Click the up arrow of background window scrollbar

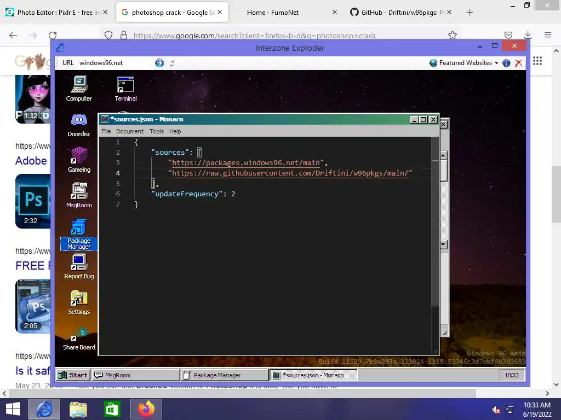(444, 155)
